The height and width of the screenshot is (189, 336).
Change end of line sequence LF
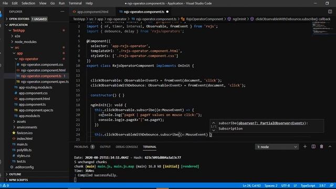pos(295,185)
